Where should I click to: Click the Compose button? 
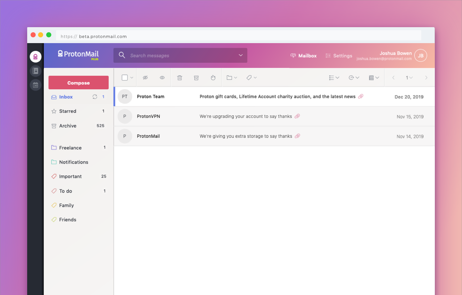pos(78,83)
